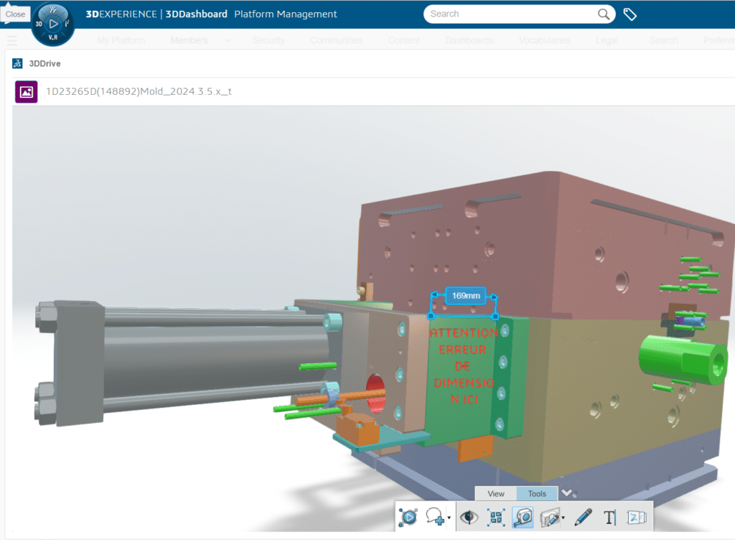Select file name 1D23265D(148892)Mold_2024.3.5.x_t
Screen dimensions: 735x540
click(x=139, y=91)
